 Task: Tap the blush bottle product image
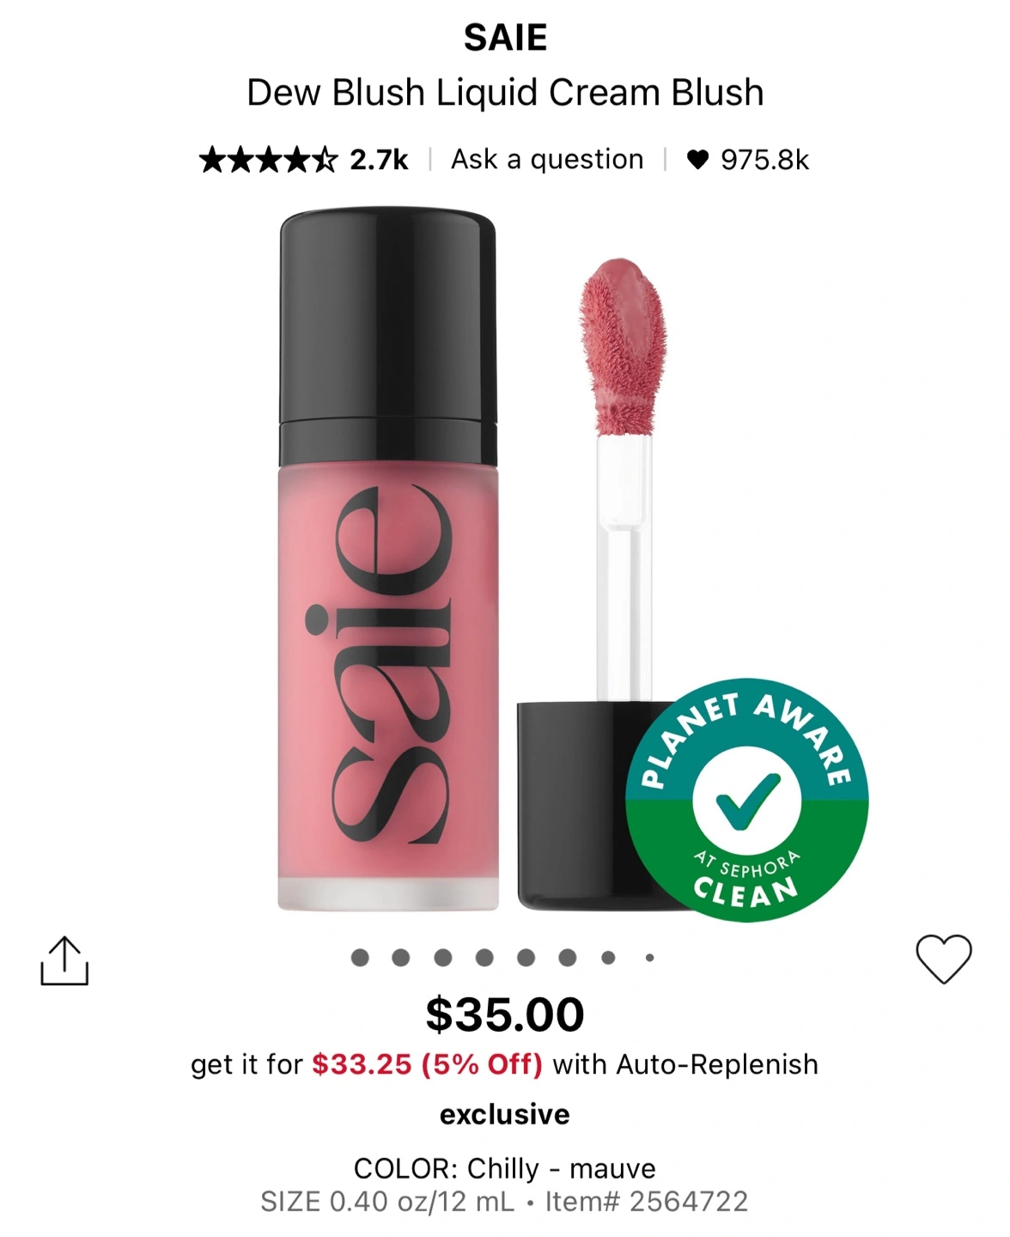pos(388,558)
